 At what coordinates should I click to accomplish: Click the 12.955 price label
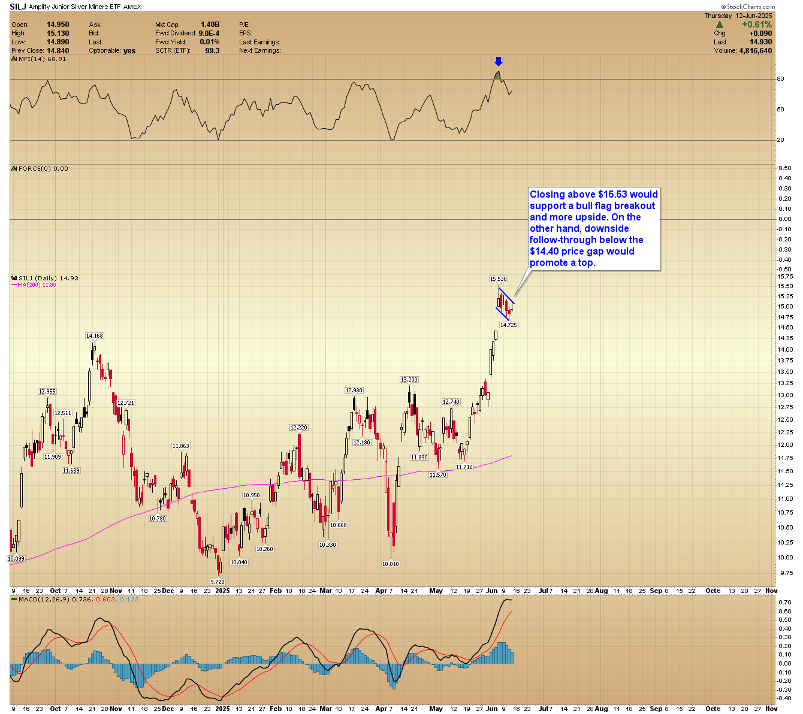coord(47,392)
